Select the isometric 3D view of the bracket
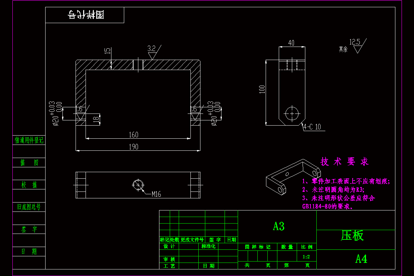 (x=293, y=177)
